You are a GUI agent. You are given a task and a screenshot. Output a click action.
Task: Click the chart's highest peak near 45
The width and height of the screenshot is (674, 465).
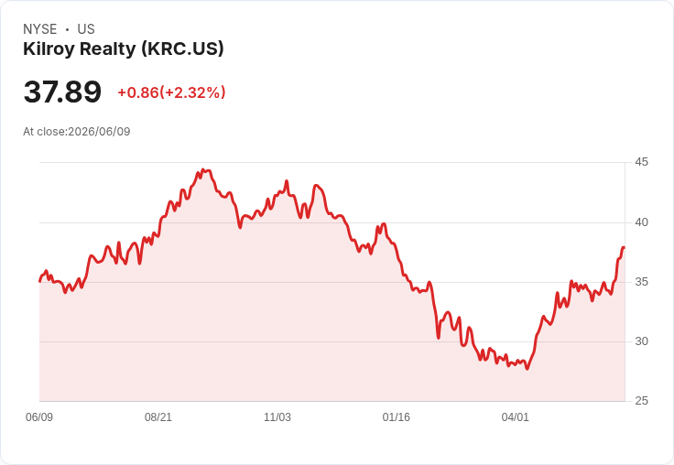click(203, 170)
